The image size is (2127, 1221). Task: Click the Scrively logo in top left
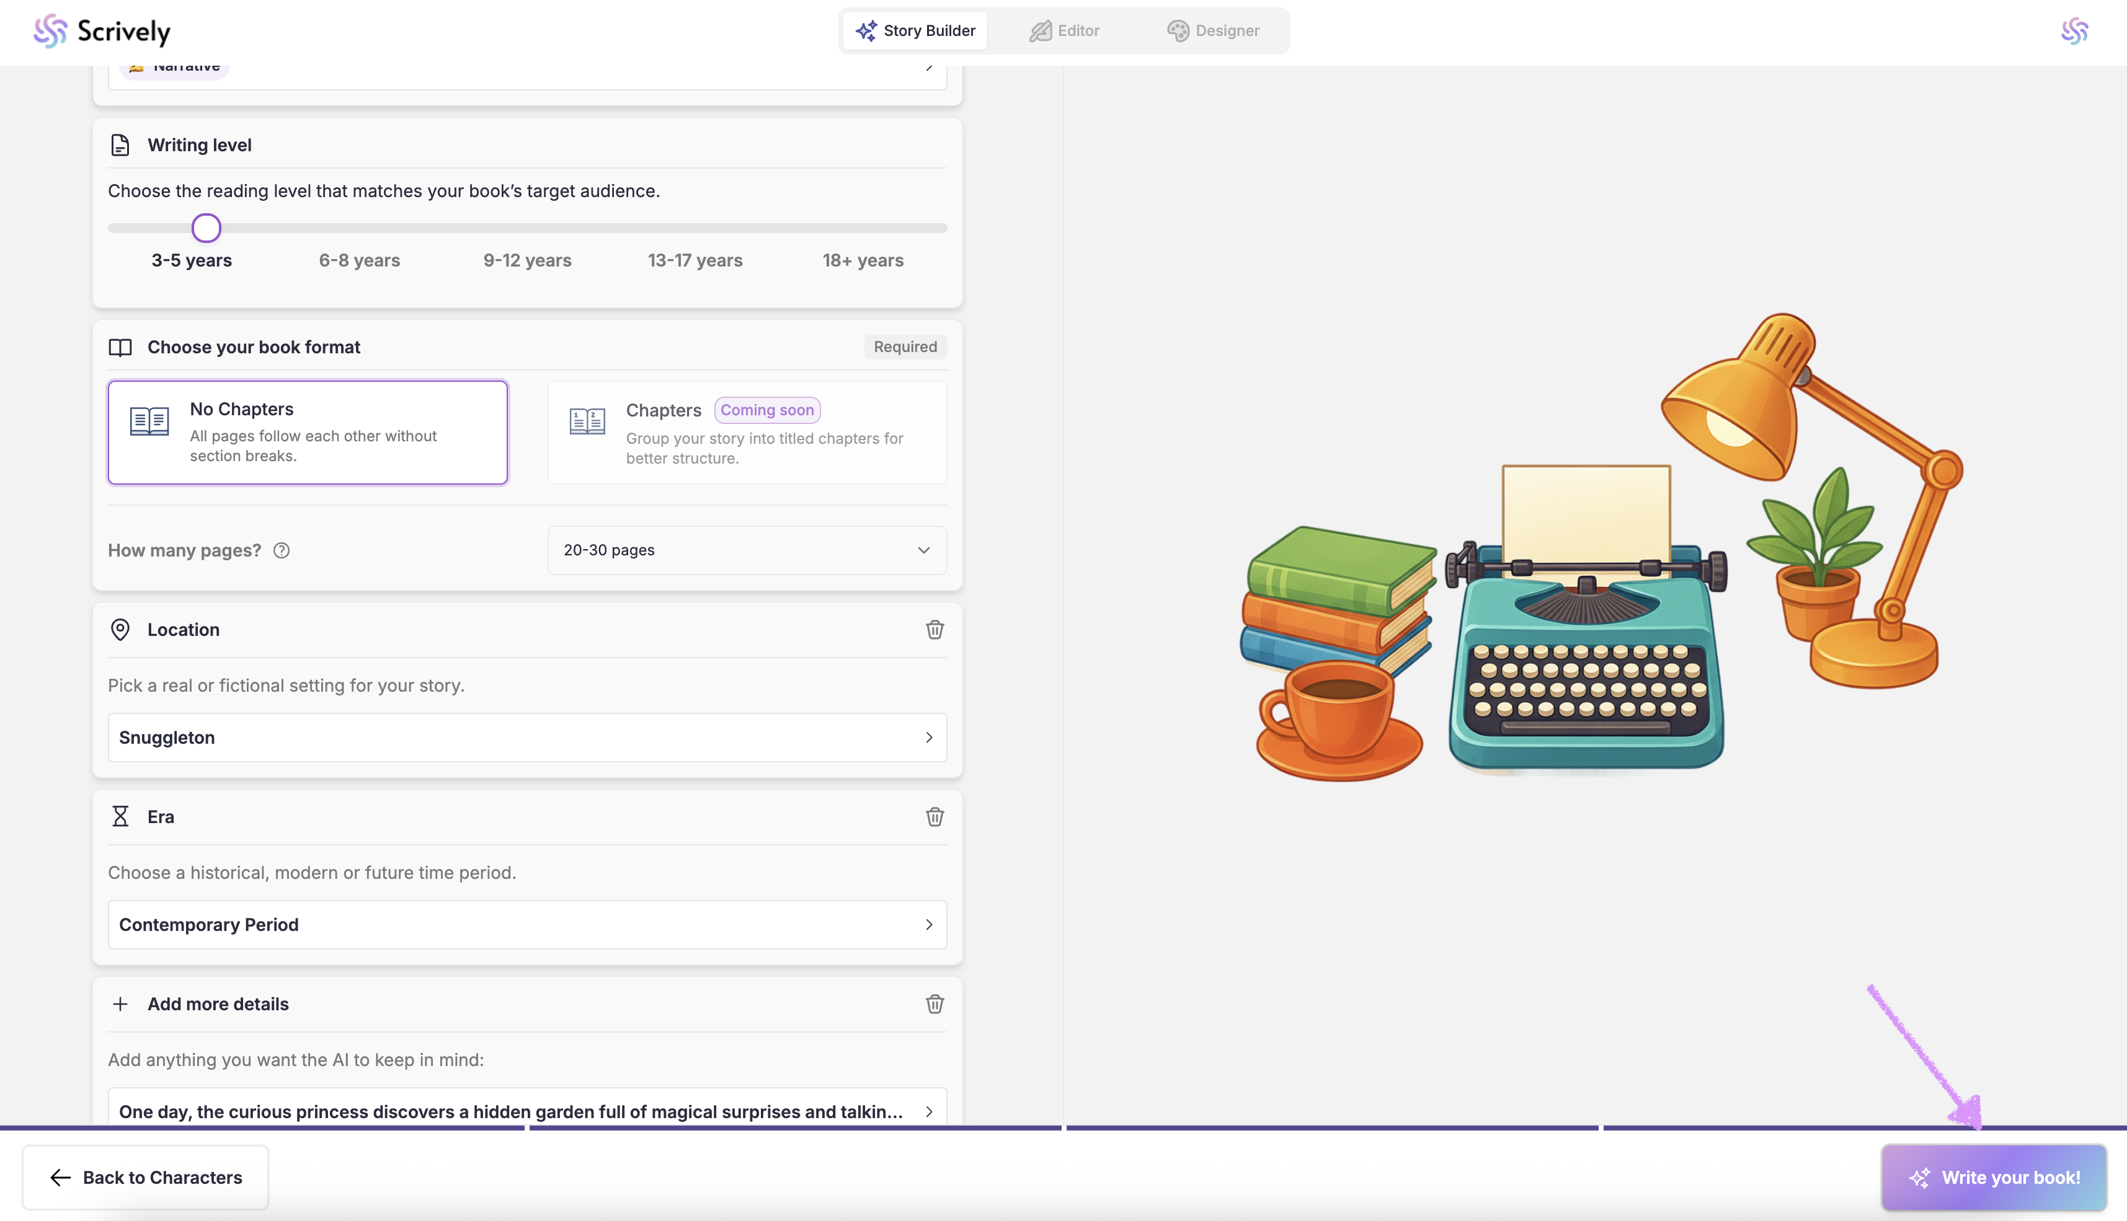[102, 31]
